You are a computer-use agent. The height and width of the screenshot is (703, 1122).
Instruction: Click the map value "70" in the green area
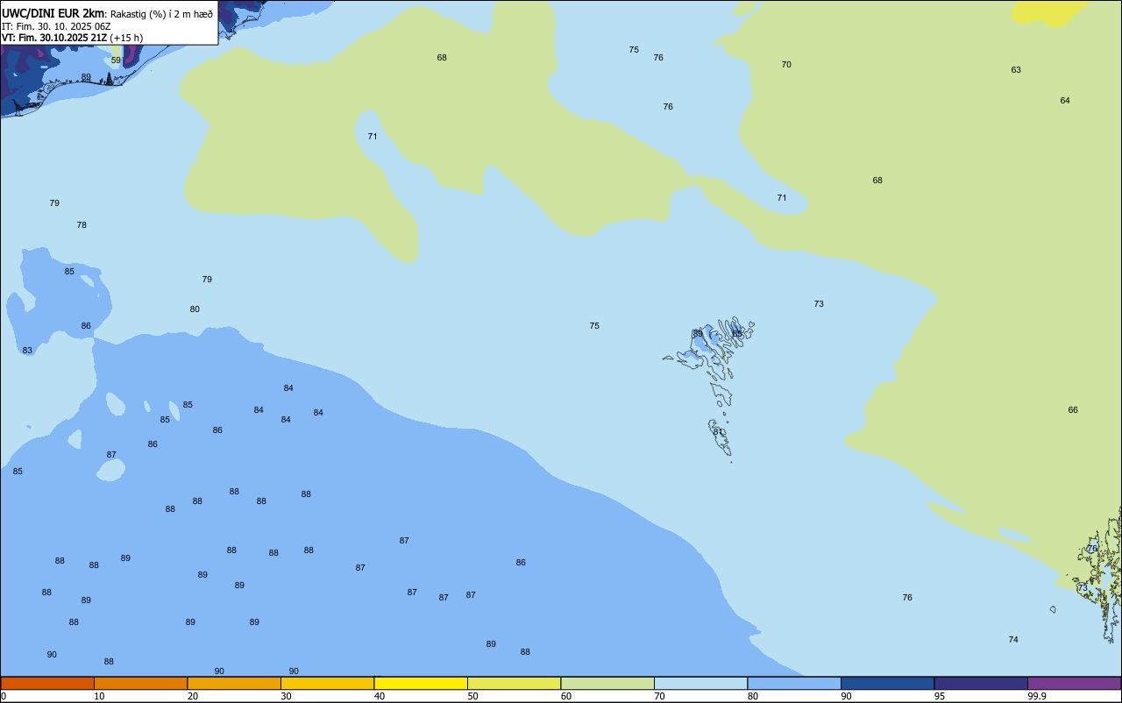786,65
